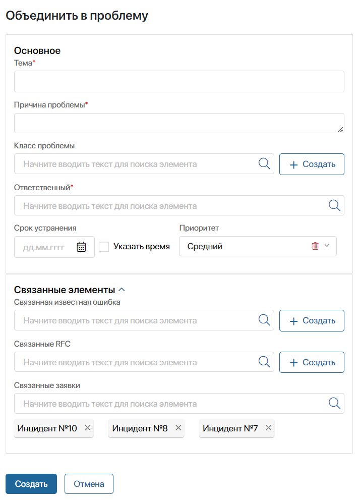Focus the Тема input field

click(x=179, y=82)
